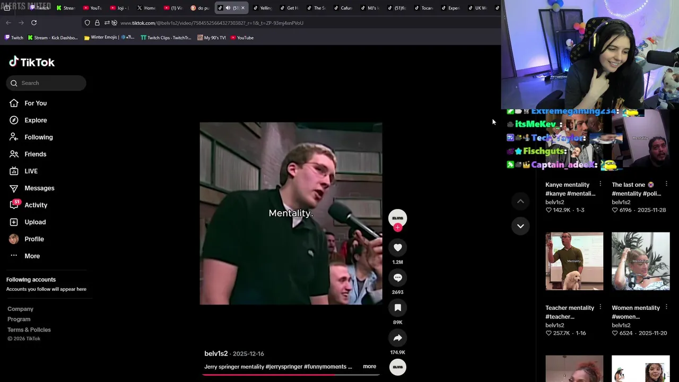Open the Teacher mentality thumbnail
Viewport: 679px width, 382px height.
click(x=574, y=261)
